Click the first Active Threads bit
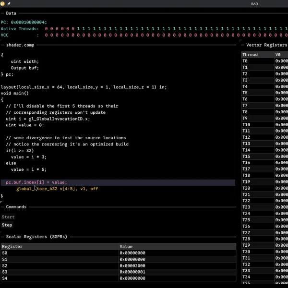The height and width of the screenshot is (288, 288). coord(47,29)
